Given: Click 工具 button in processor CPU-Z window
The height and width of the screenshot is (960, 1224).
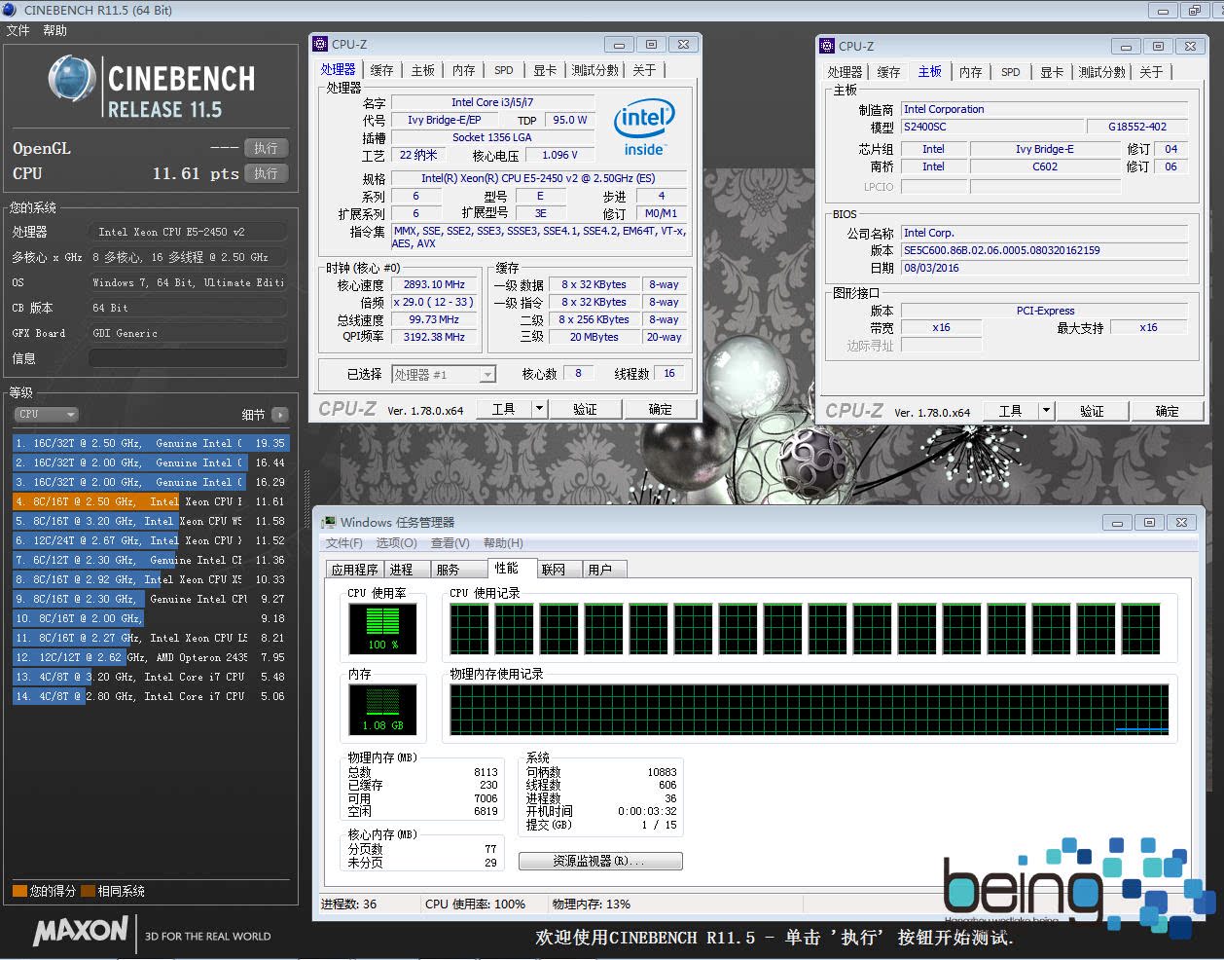Looking at the screenshot, I should [x=504, y=409].
